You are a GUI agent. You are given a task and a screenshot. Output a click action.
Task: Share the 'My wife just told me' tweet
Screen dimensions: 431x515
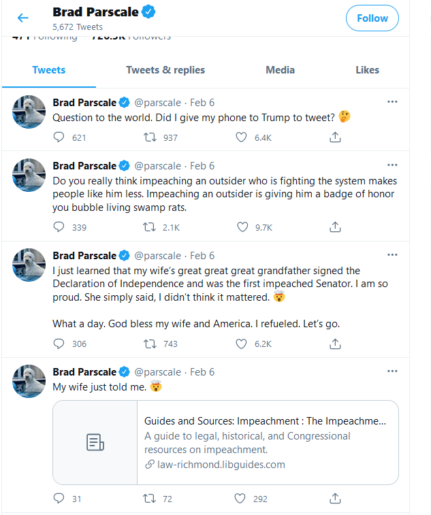335,499
